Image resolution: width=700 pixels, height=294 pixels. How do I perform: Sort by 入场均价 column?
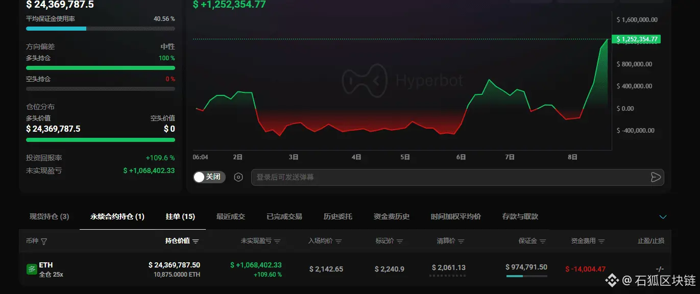(x=325, y=241)
